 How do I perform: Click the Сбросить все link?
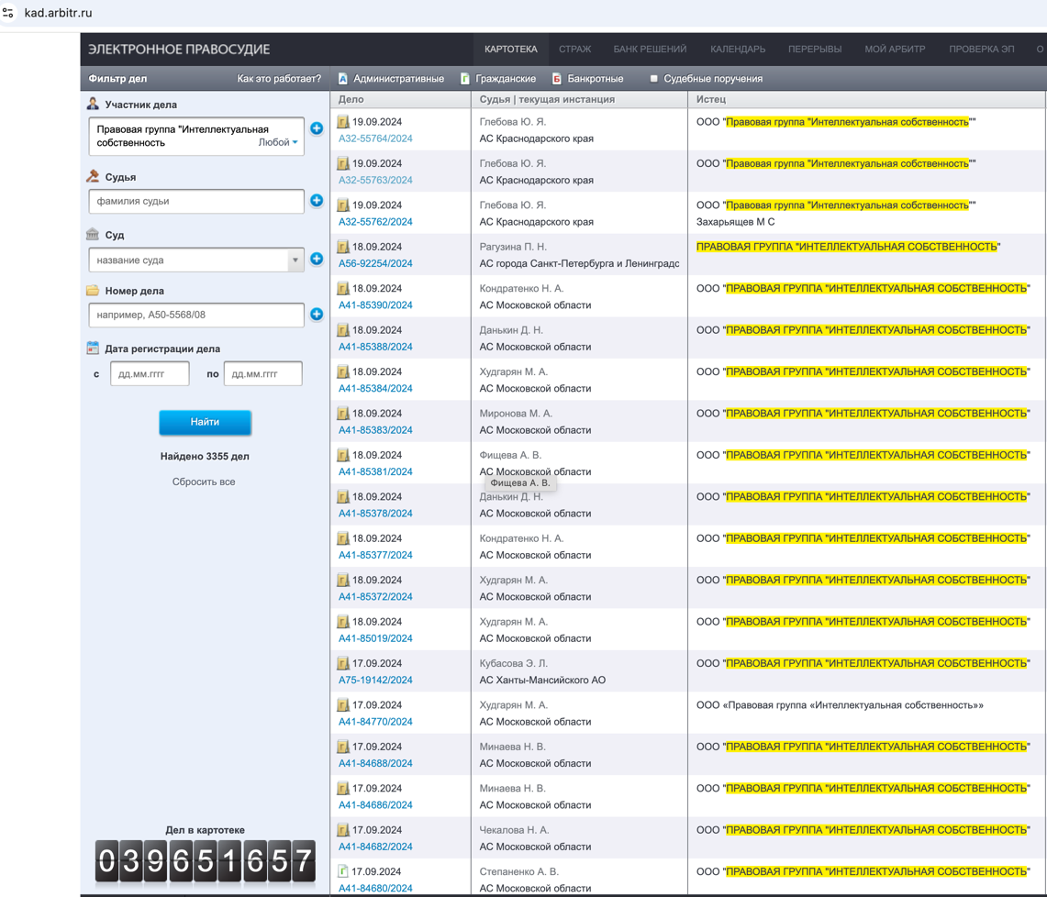204,482
